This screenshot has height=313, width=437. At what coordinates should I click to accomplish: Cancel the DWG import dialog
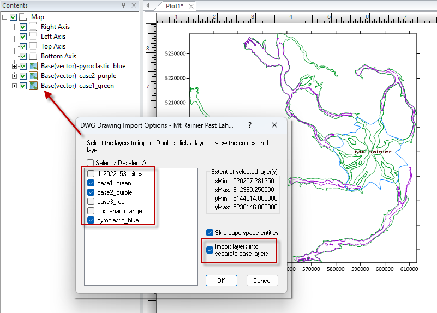click(262, 280)
